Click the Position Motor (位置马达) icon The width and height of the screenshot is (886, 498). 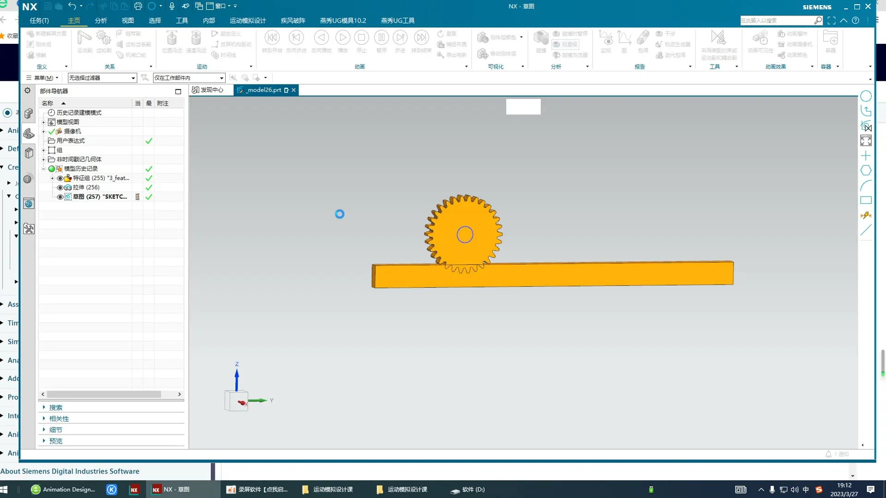click(172, 38)
